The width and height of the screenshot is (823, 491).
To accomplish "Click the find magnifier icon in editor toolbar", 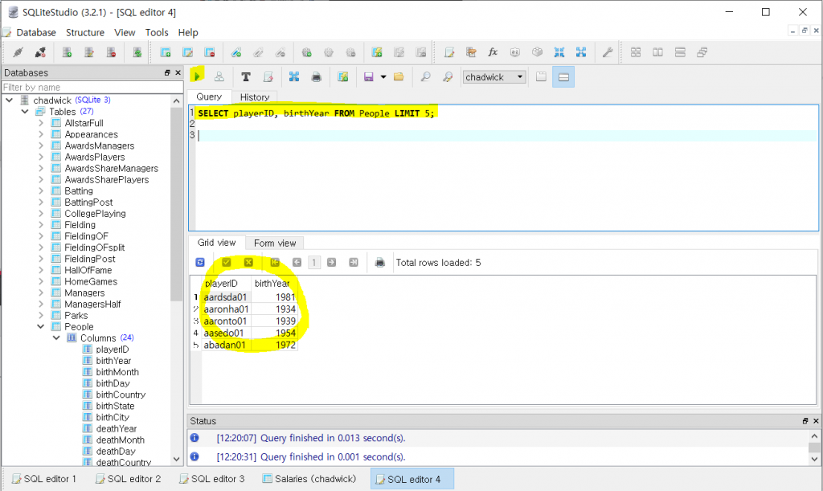I will pyautogui.click(x=426, y=77).
